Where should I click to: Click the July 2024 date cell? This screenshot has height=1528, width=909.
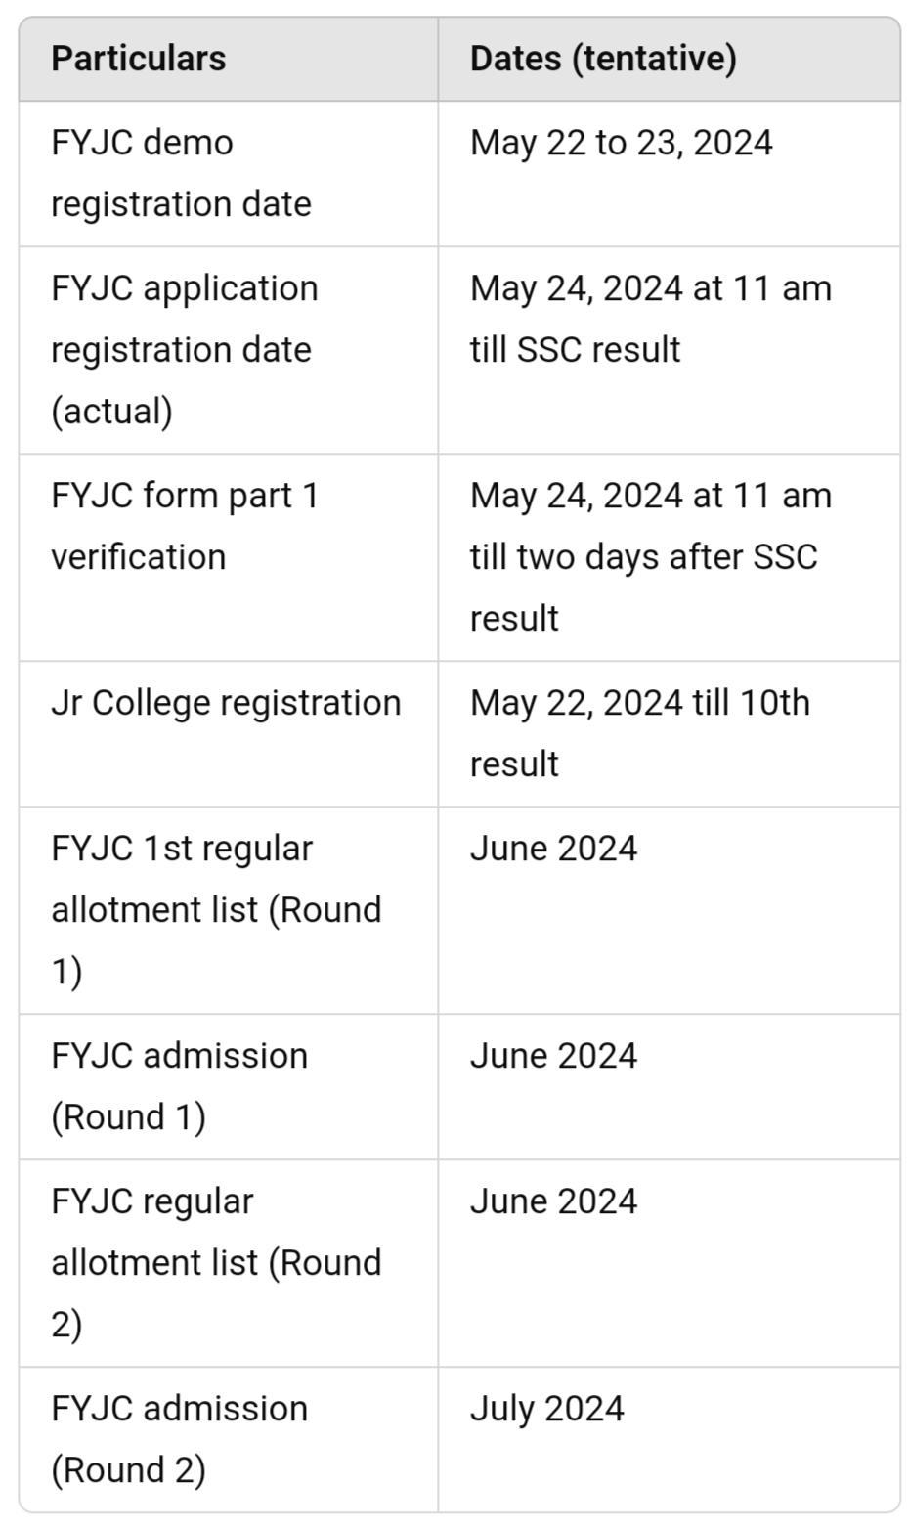point(546,1409)
